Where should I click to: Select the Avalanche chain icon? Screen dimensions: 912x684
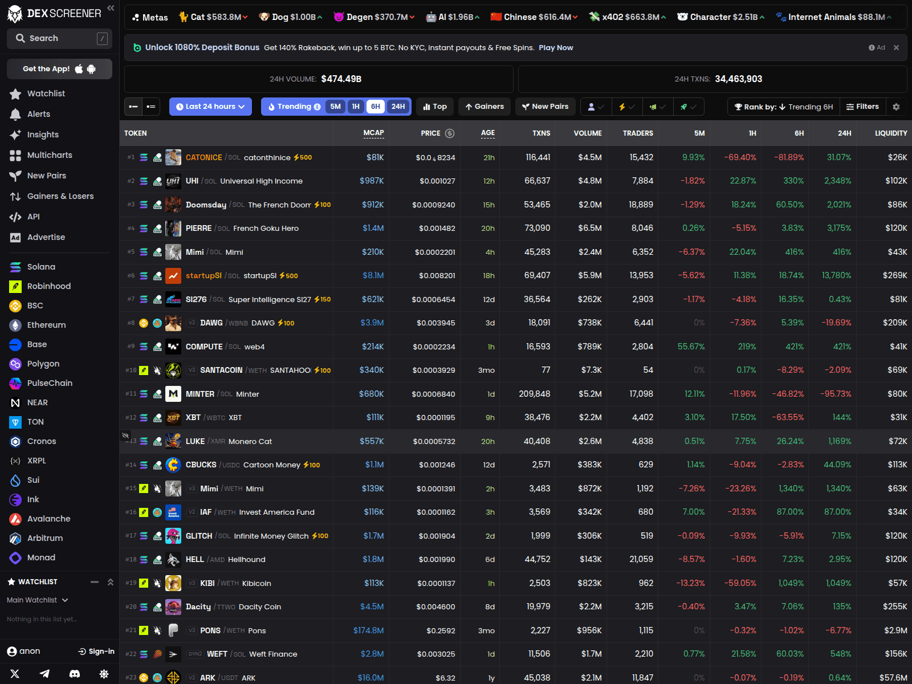click(15, 519)
